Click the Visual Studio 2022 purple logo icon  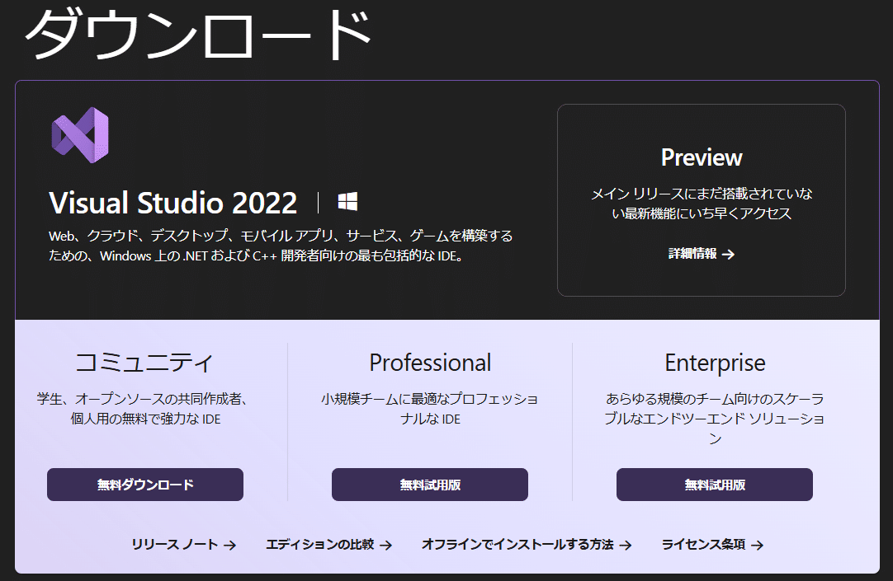79,137
